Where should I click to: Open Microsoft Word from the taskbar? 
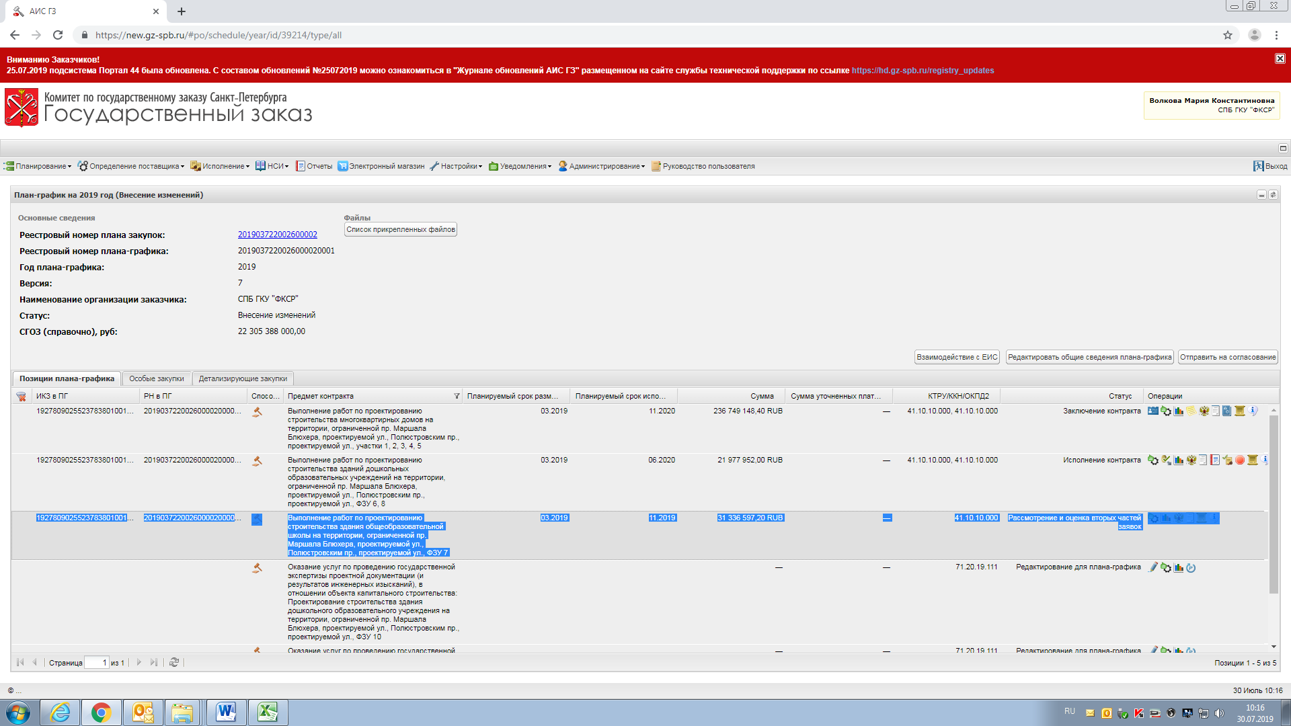coord(226,713)
